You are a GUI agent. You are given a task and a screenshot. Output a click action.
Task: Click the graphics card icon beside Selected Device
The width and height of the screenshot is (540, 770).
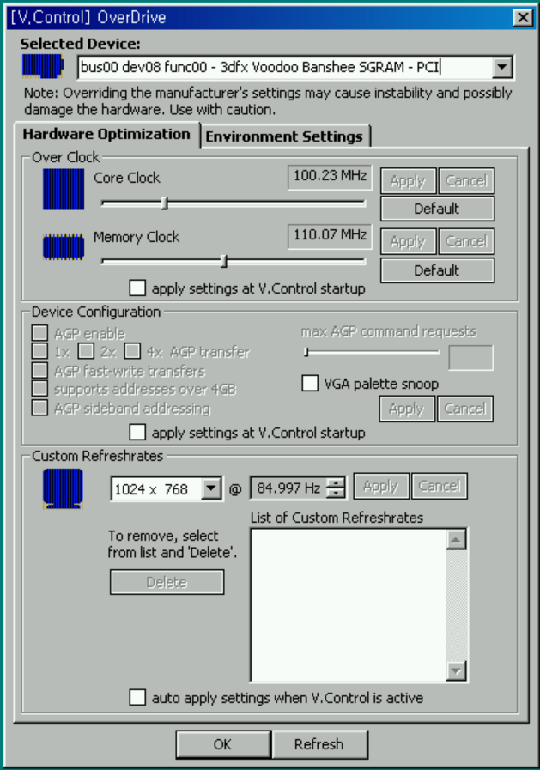pos(43,67)
